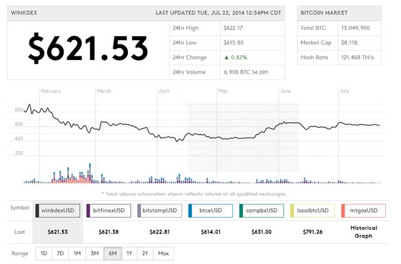Click the 200 y-axis label

point(19,153)
